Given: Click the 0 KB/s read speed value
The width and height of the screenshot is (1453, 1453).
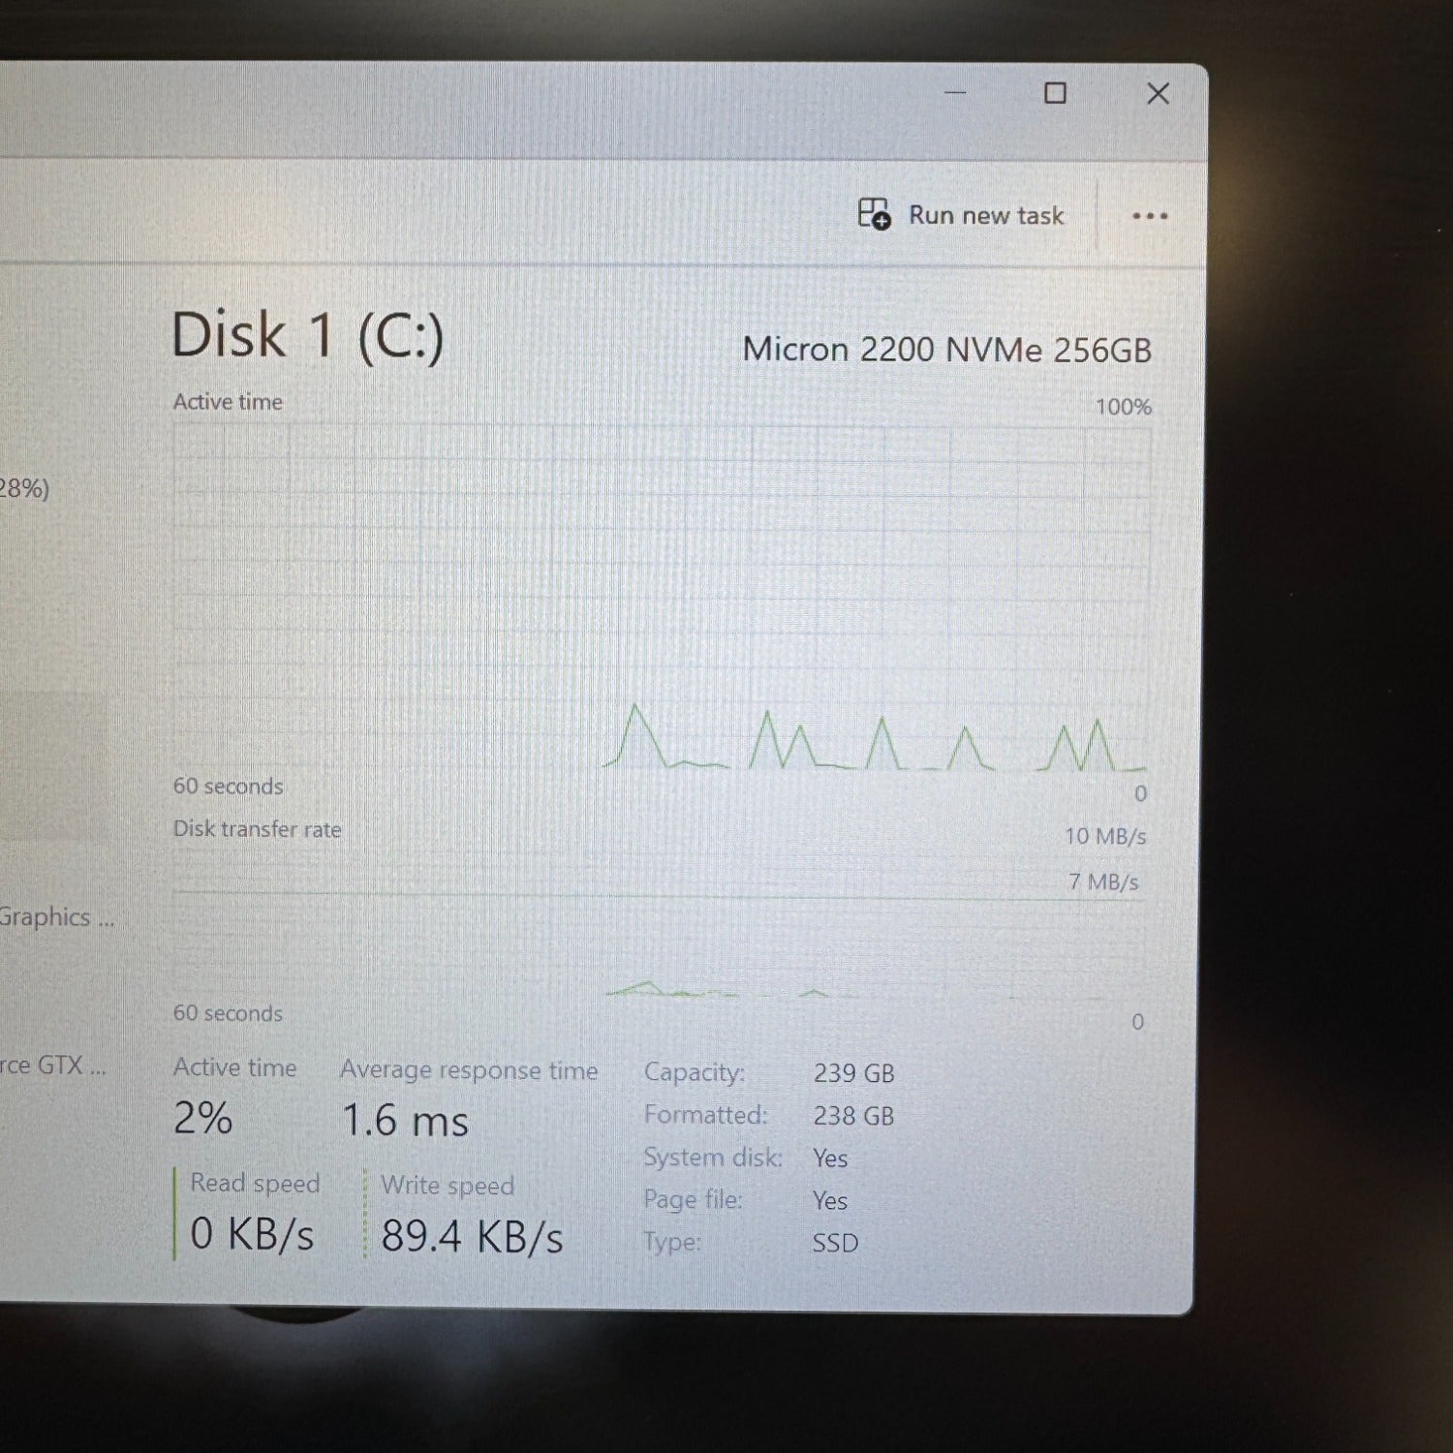Looking at the screenshot, I should (252, 1234).
